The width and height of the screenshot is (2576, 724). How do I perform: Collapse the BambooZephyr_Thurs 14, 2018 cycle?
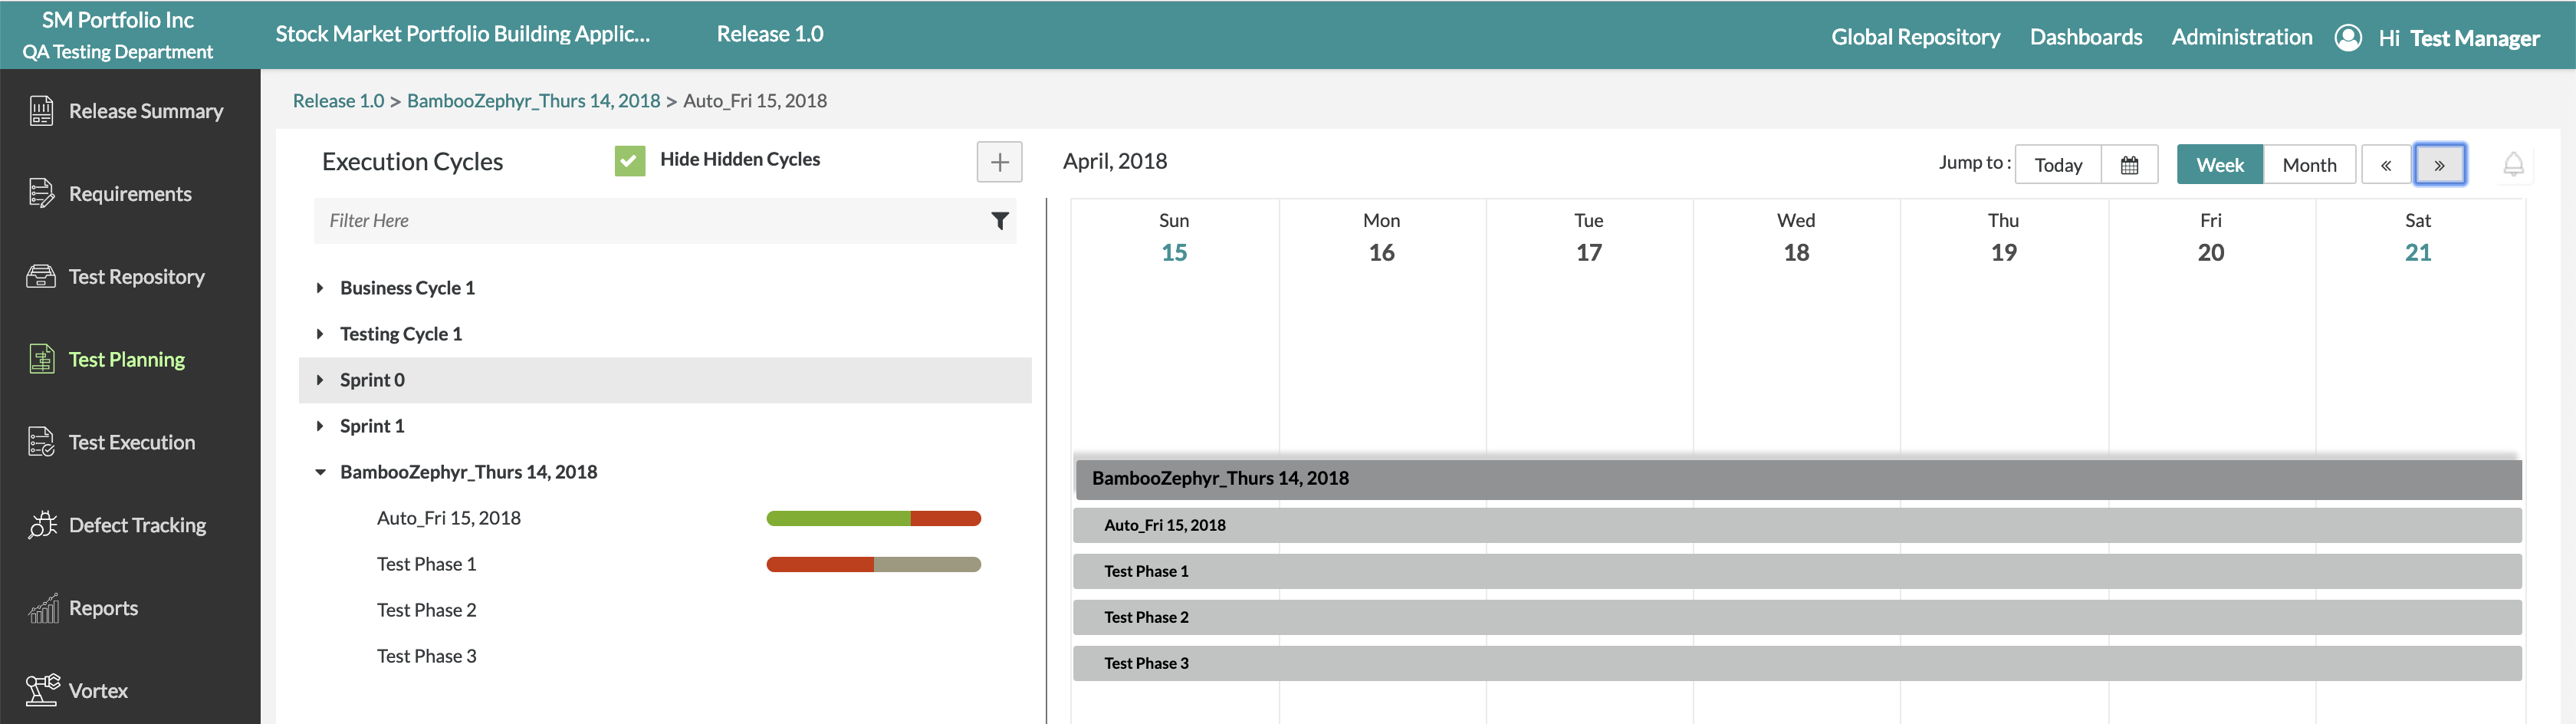pyautogui.click(x=320, y=472)
